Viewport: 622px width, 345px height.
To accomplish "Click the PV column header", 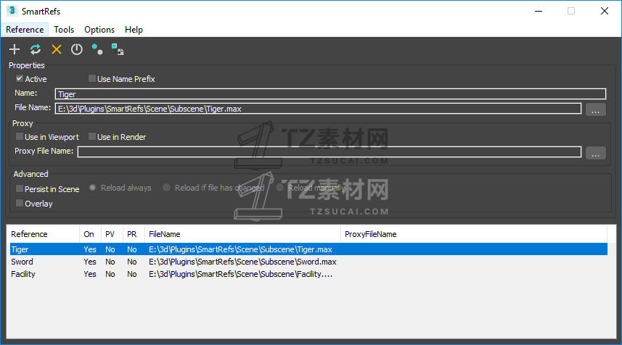I will click(x=112, y=234).
